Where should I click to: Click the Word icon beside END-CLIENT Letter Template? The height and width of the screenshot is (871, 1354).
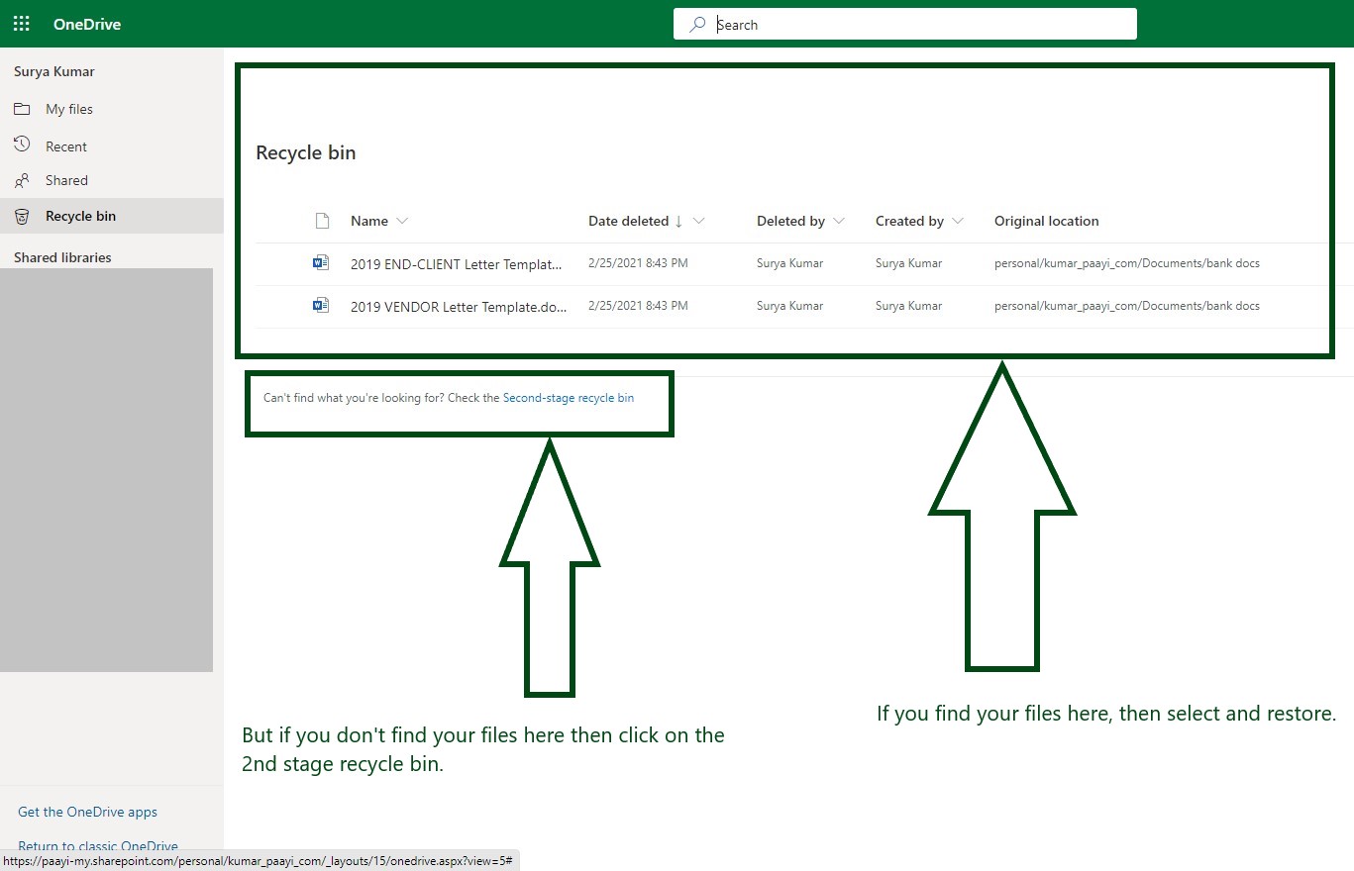point(321,261)
